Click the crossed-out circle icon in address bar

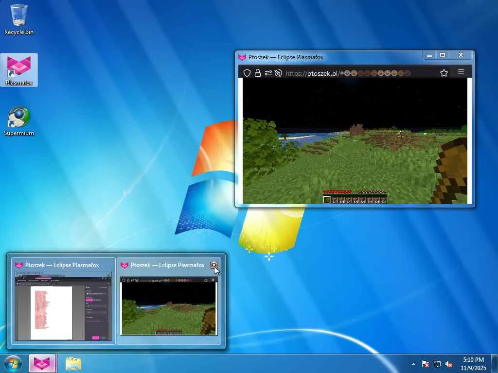278,73
